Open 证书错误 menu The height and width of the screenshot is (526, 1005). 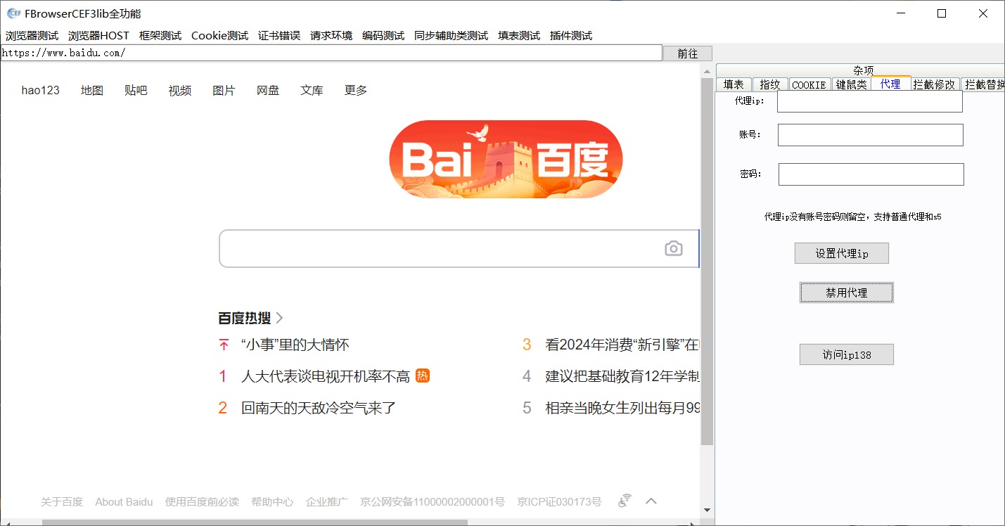(x=279, y=36)
